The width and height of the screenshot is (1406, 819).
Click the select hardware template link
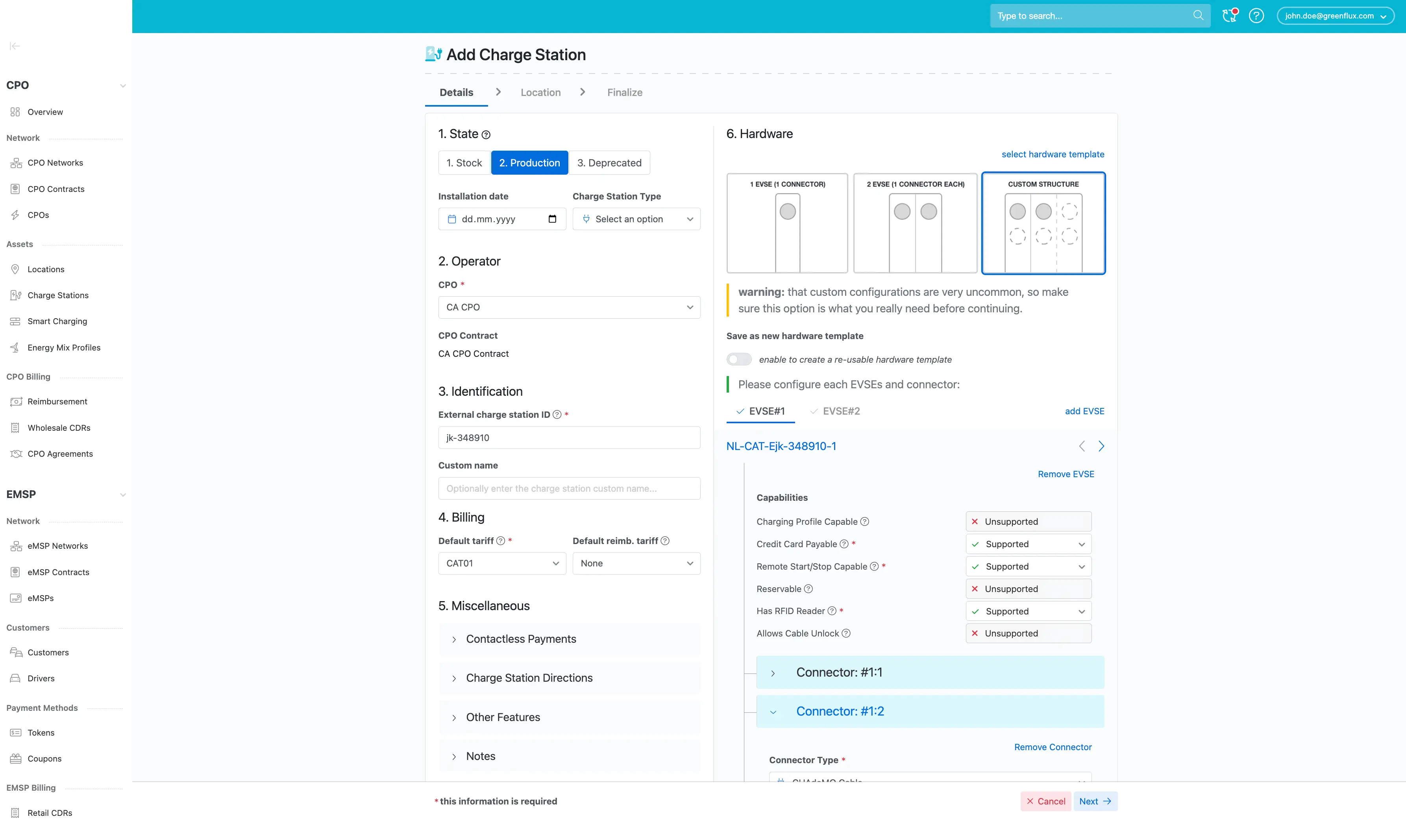tap(1052, 155)
